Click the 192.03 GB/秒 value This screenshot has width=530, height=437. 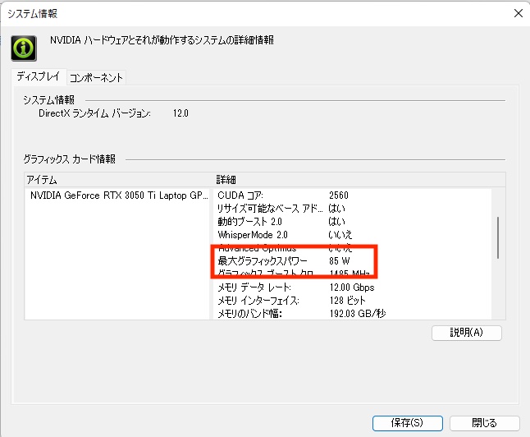coord(358,314)
